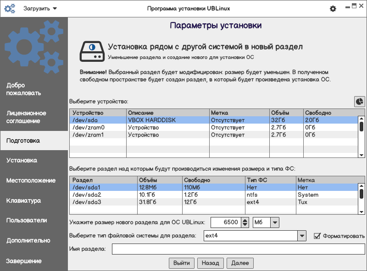Open the Загрузить dropdown menu
Screen dimensions: 367x271
click(x=40, y=9)
